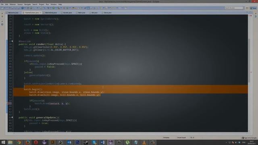
Task: Click "Smart Insert" in the status bar
Action: coord(181,138)
